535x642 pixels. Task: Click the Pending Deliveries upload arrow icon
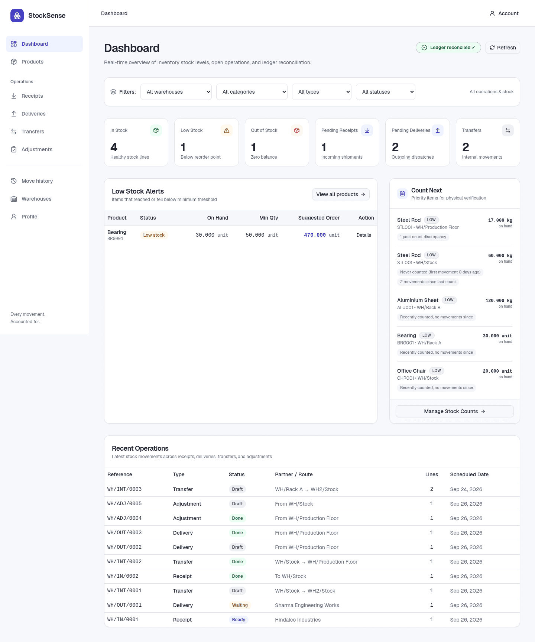pos(438,130)
